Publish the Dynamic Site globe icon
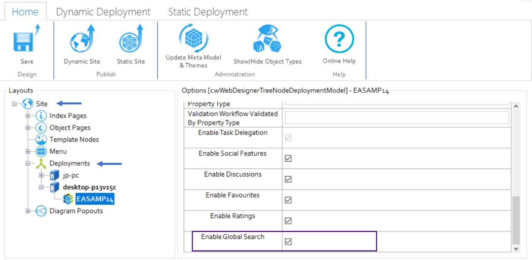This screenshot has width=532, height=260. tap(82, 40)
